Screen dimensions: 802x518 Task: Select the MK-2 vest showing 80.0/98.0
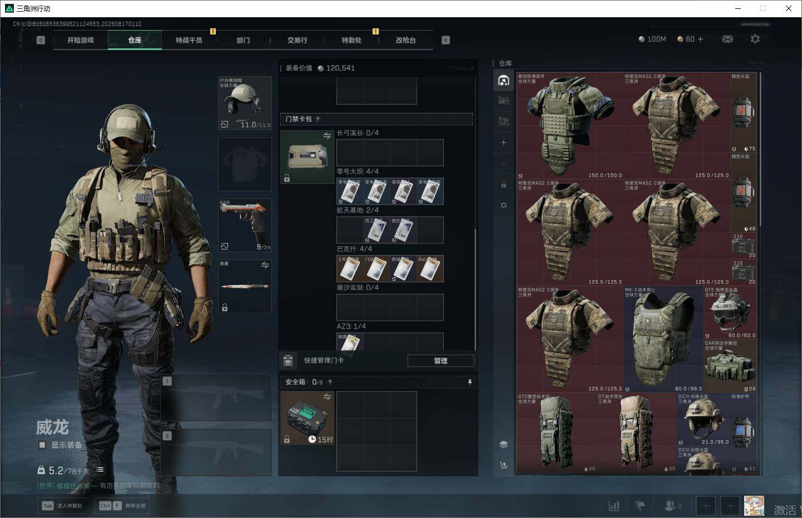coord(664,340)
